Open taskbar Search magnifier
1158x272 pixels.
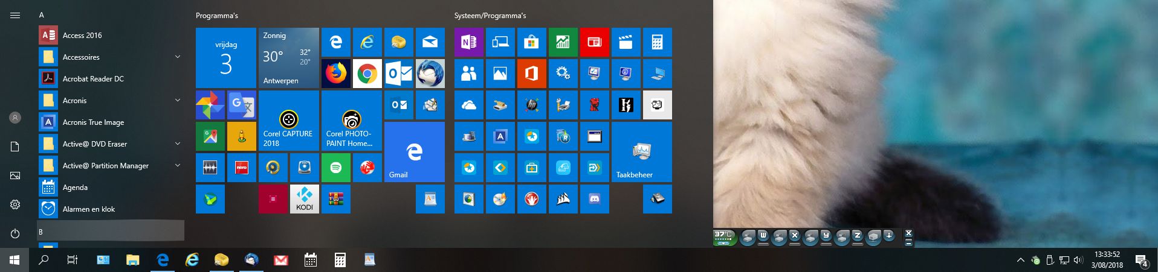[44, 260]
